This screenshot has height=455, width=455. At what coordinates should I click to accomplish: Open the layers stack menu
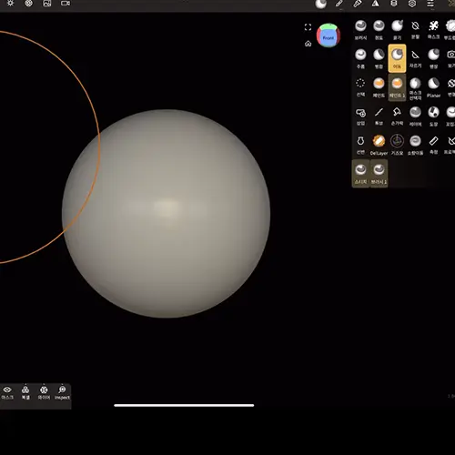[394, 4]
